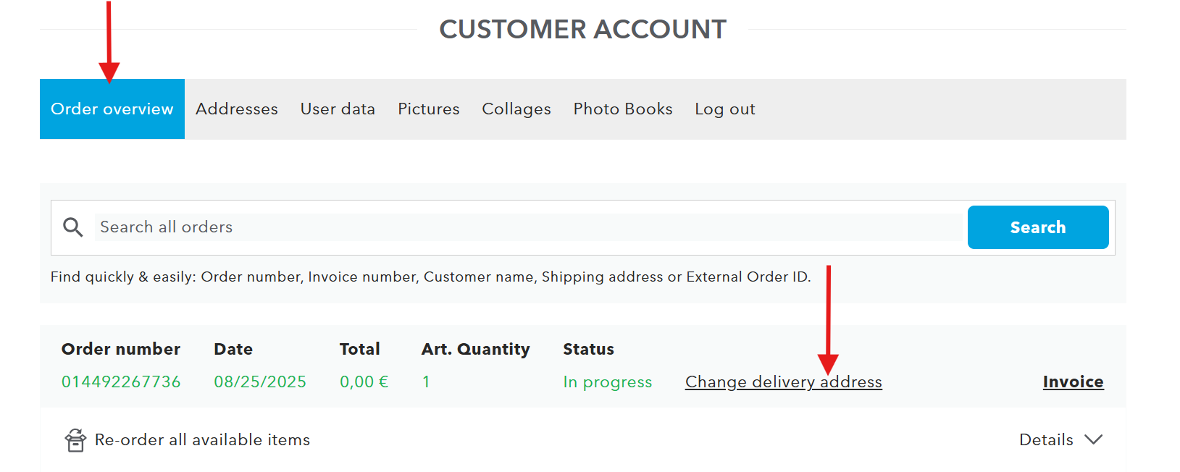Go to the Pictures tab
Viewport: 1180px width, 472px height.
[x=429, y=109]
